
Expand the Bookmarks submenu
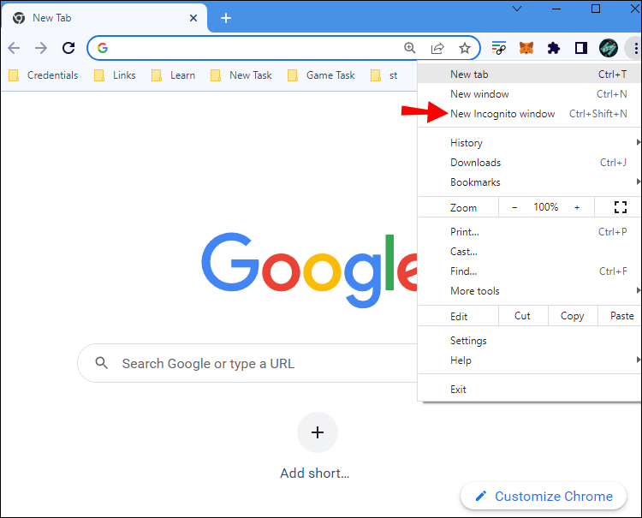point(530,182)
